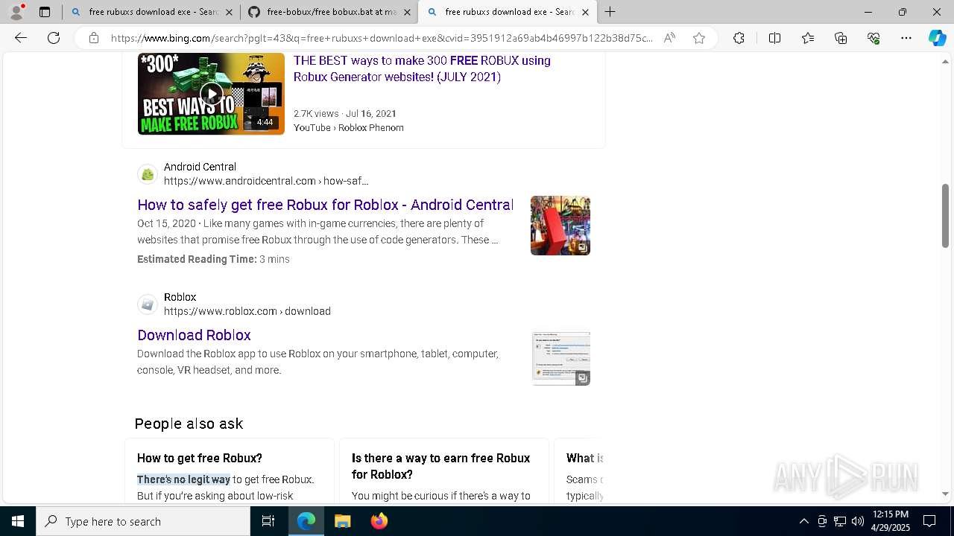Show hidden system tray icons
Image resolution: width=954 pixels, height=536 pixels.
803,521
